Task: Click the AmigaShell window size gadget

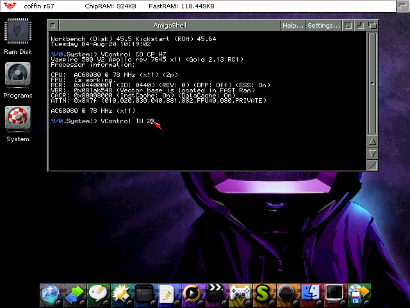Action: 372,166
